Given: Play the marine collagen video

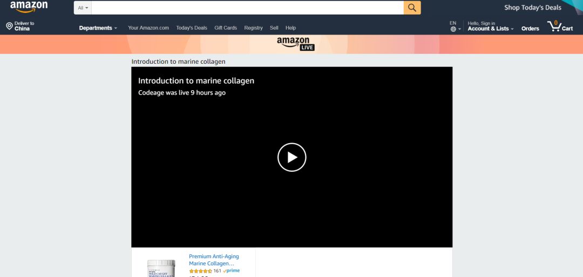Looking at the screenshot, I should [x=292, y=157].
